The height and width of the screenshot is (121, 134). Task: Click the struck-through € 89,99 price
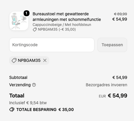click(120, 14)
